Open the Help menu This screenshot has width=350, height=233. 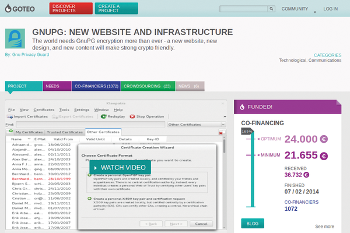tap(118, 110)
